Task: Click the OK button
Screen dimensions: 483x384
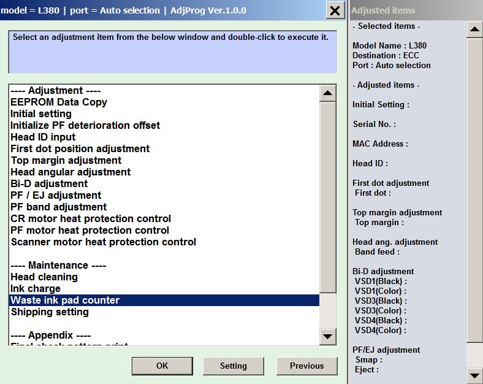Action: [162, 366]
